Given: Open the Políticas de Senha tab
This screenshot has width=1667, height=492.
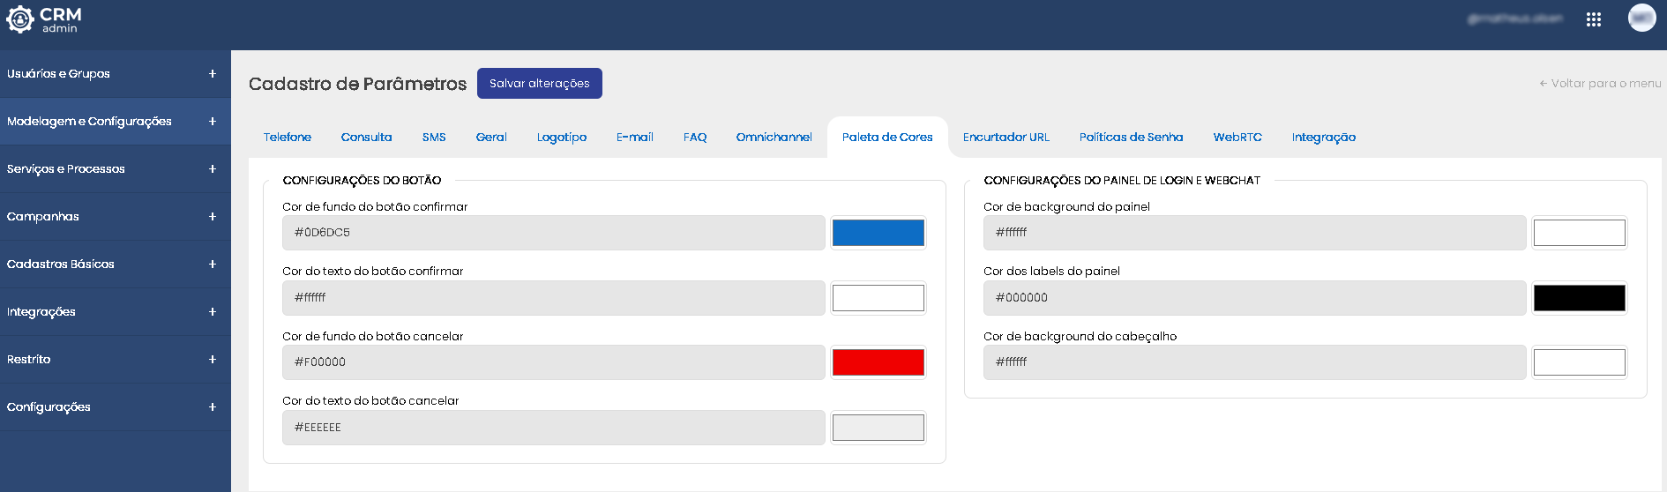Looking at the screenshot, I should pos(1131,138).
